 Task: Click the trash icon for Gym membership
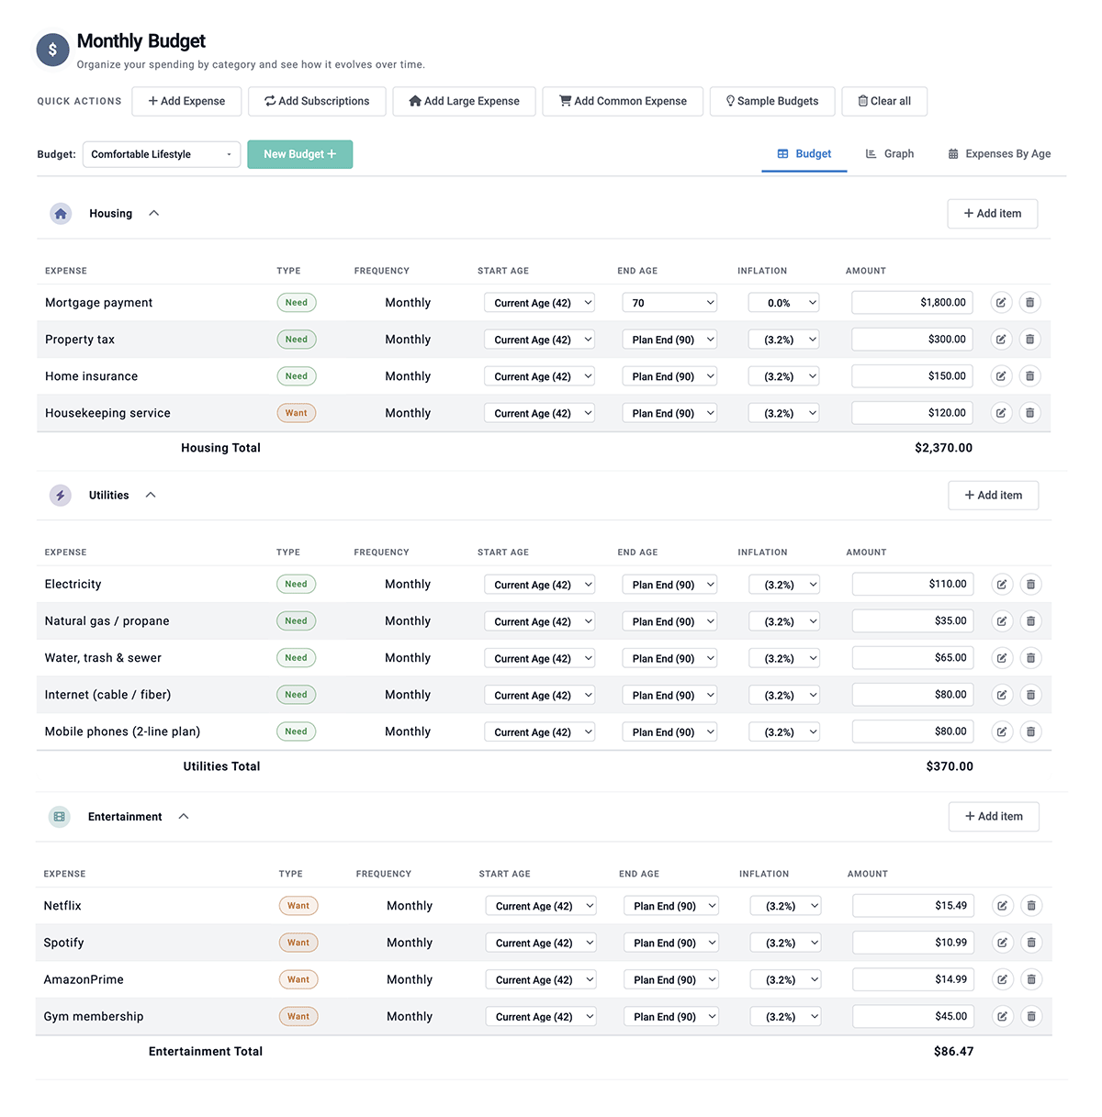coord(1031,1016)
